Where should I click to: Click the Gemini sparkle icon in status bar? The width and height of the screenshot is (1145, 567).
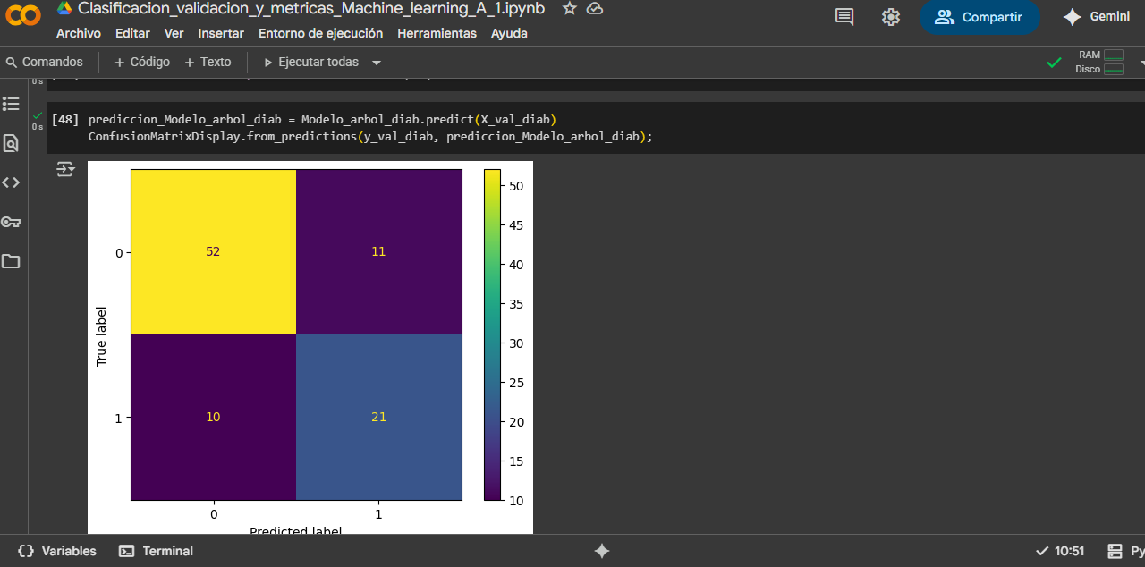602,551
